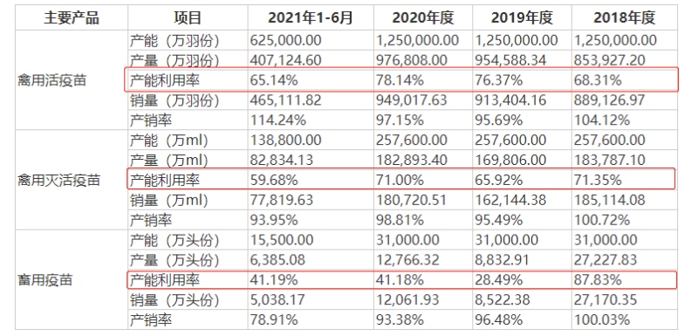Click the value 889,126.97
The height and width of the screenshot is (336, 698).
click(x=609, y=100)
